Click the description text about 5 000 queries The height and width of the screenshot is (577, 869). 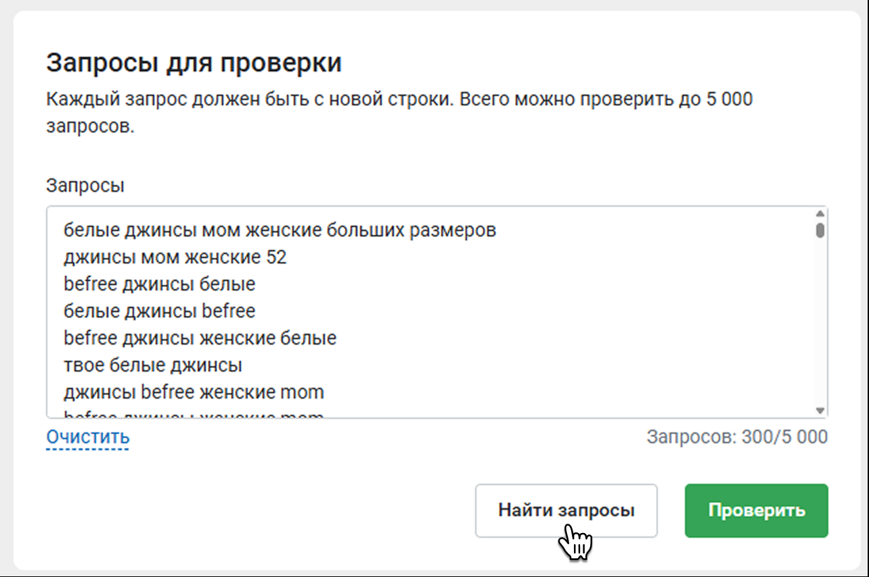pyautogui.click(x=399, y=100)
